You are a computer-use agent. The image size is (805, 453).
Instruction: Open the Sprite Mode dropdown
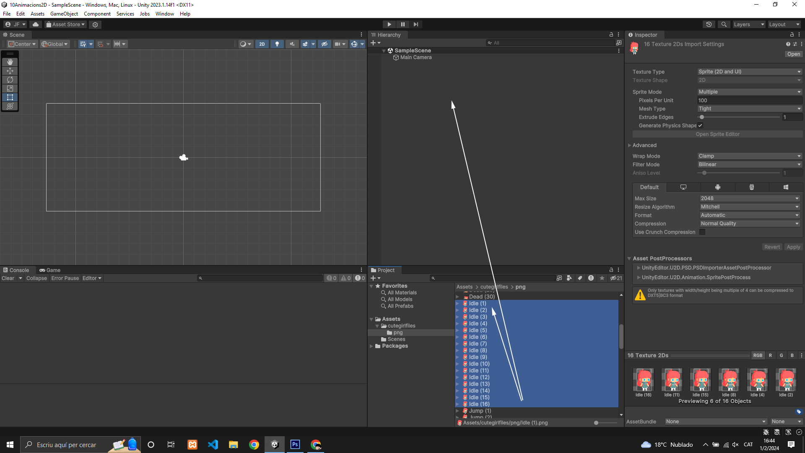(x=749, y=92)
